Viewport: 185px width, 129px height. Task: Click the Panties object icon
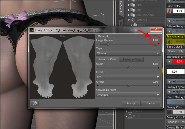click(x=130, y=111)
